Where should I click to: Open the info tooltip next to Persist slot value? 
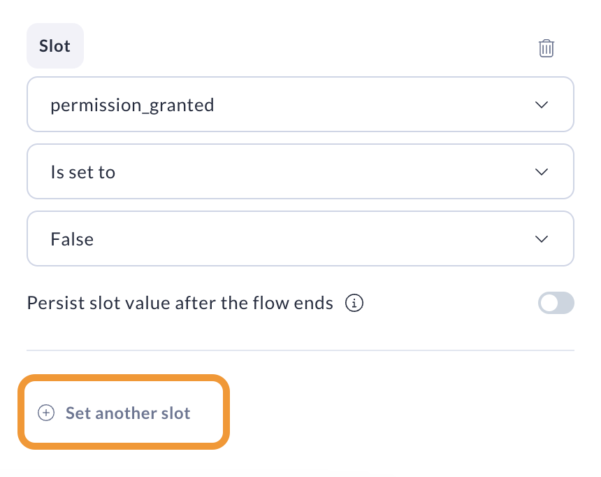pyautogui.click(x=354, y=303)
